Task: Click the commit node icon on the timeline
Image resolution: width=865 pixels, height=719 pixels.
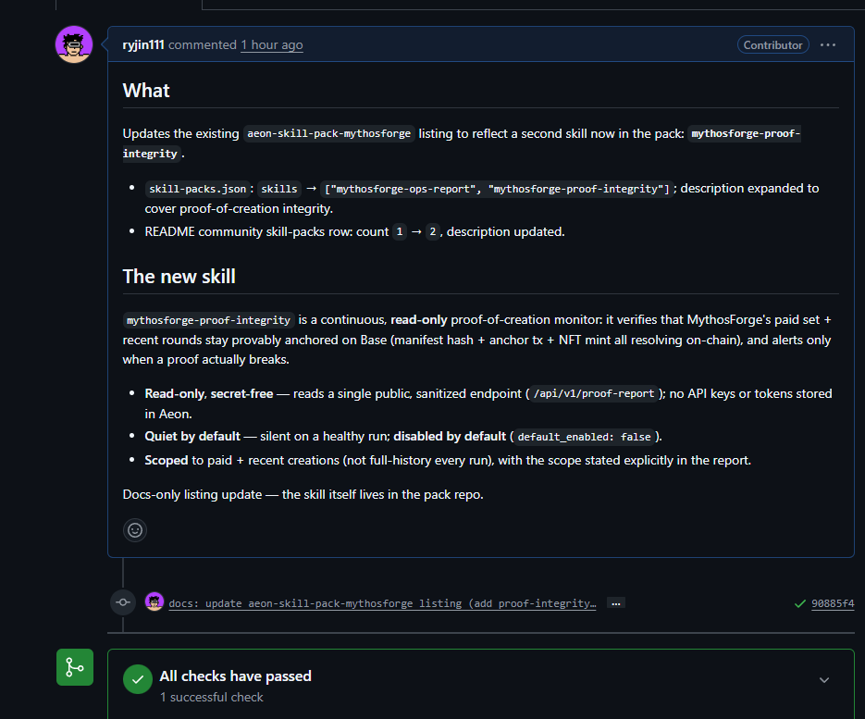Action: click(x=123, y=602)
